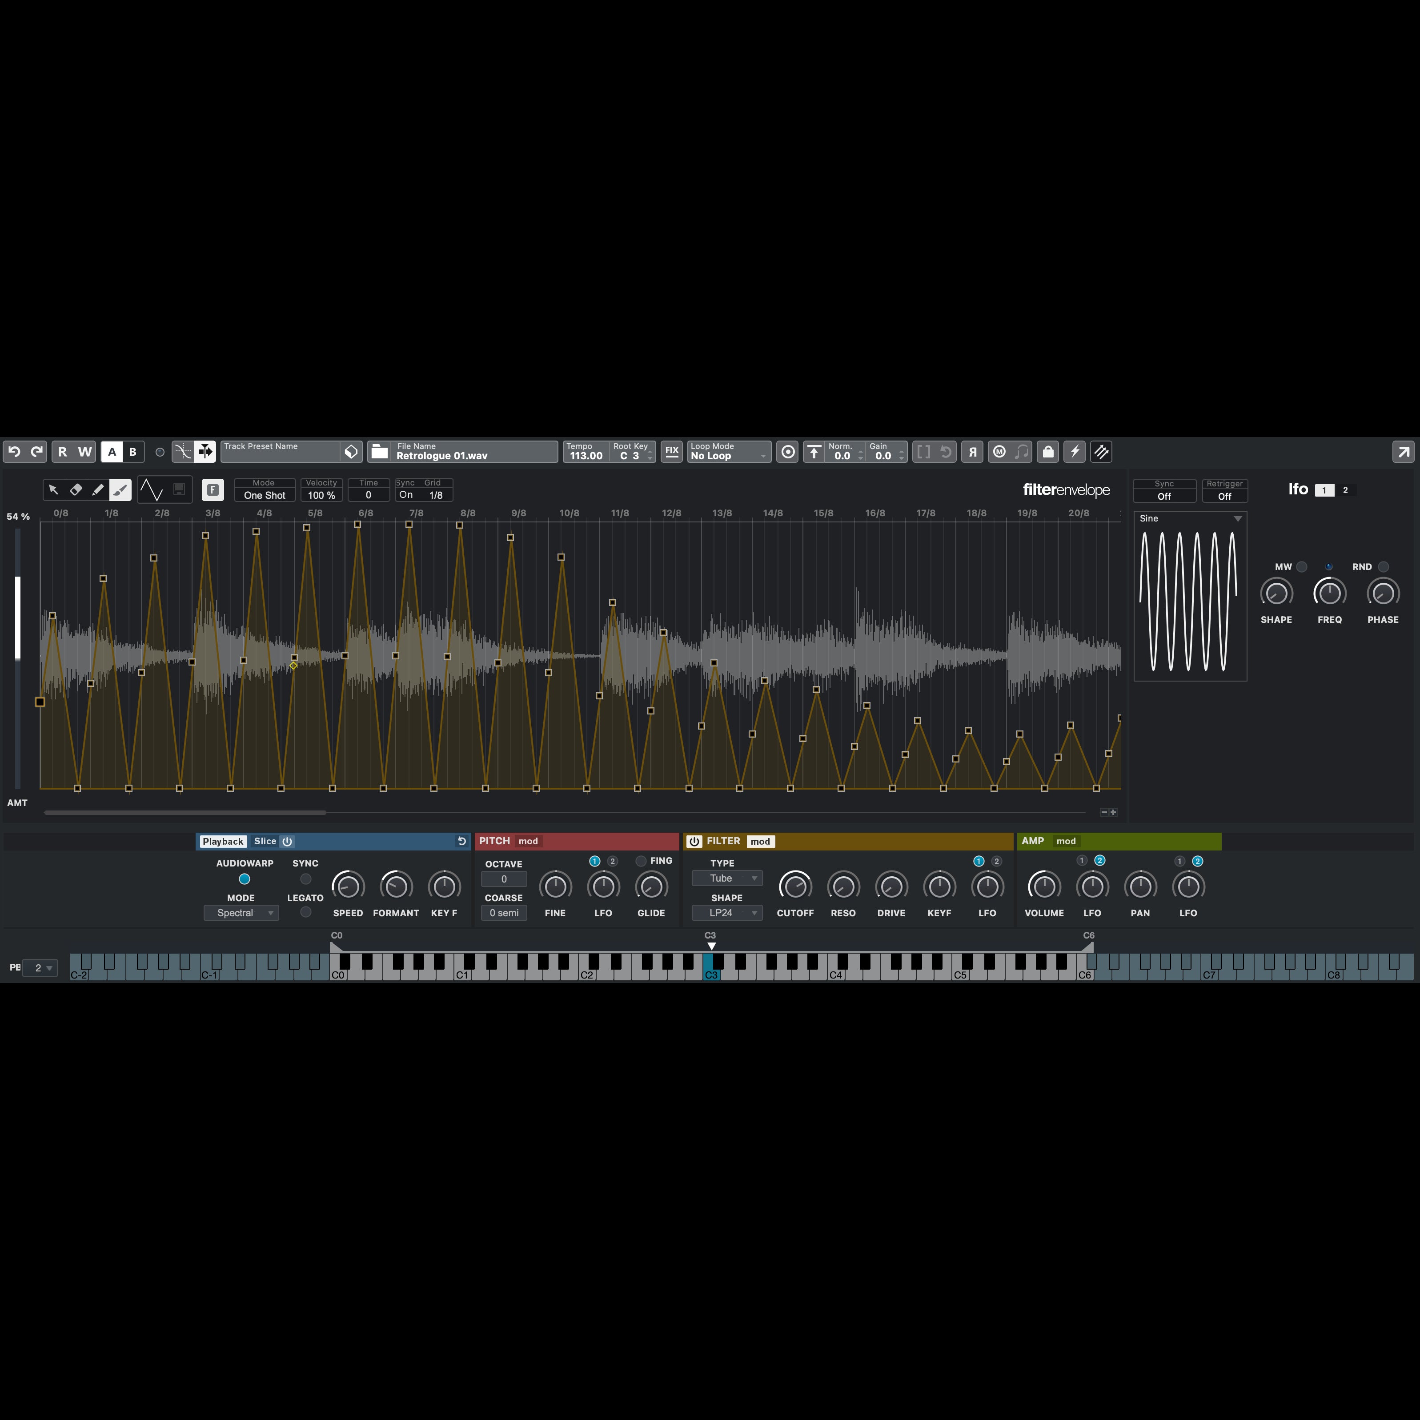Screen dimensions: 1420x1420
Task: Open the Sine waveform dropdown
Action: pyautogui.click(x=1190, y=518)
